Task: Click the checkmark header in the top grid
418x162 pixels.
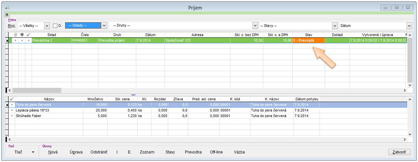Action: point(28,35)
